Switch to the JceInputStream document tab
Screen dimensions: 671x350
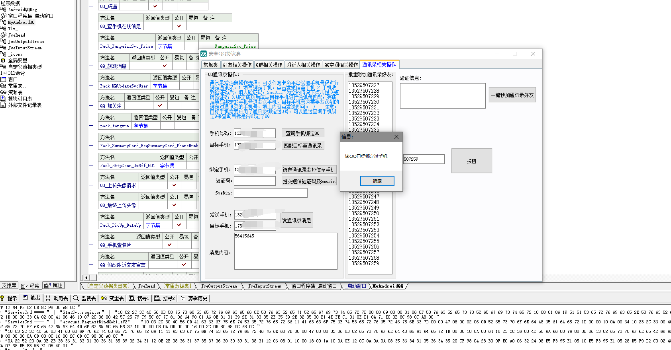pos(265,286)
